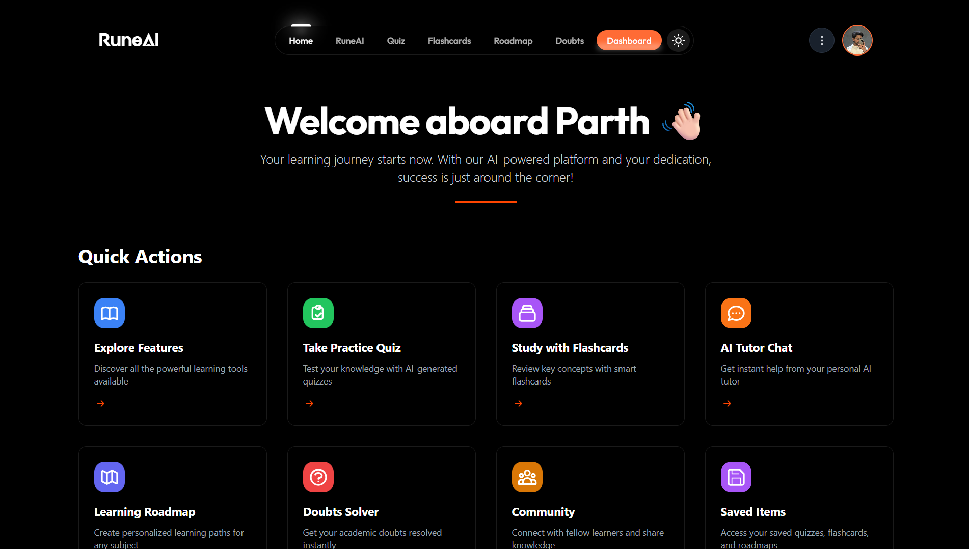The image size is (969, 549).
Task: Click the RuneAI logo in header
Action: click(x=128, y=40)
